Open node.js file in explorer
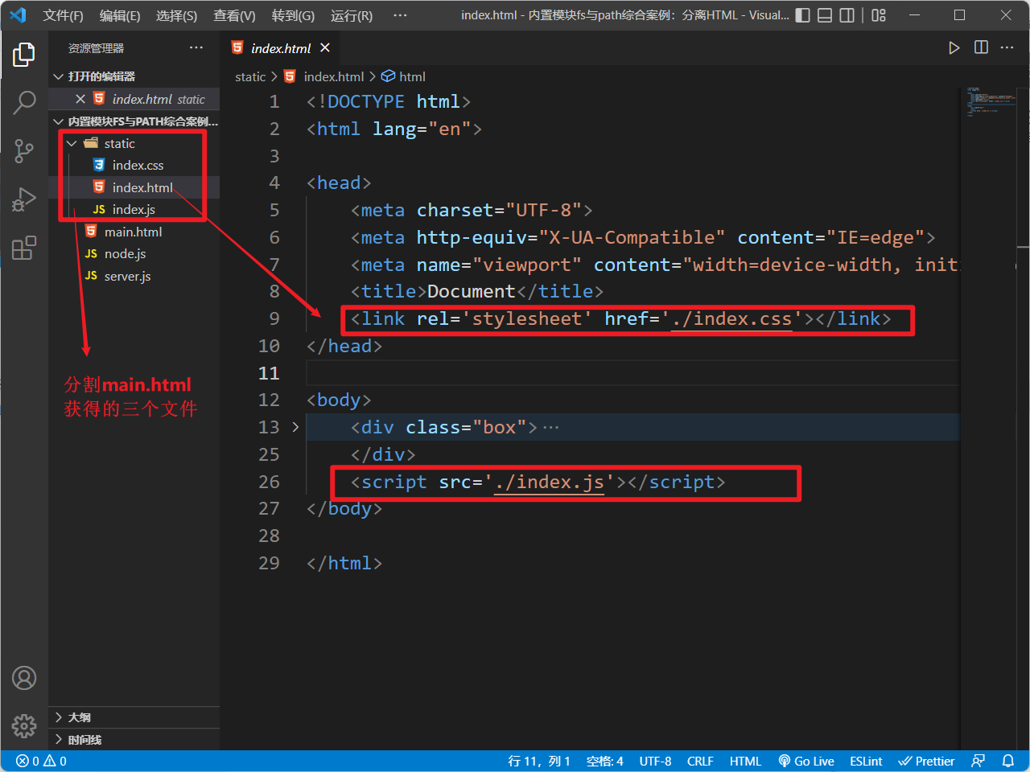Screen dimensions: 1030x772 [134, 254]
